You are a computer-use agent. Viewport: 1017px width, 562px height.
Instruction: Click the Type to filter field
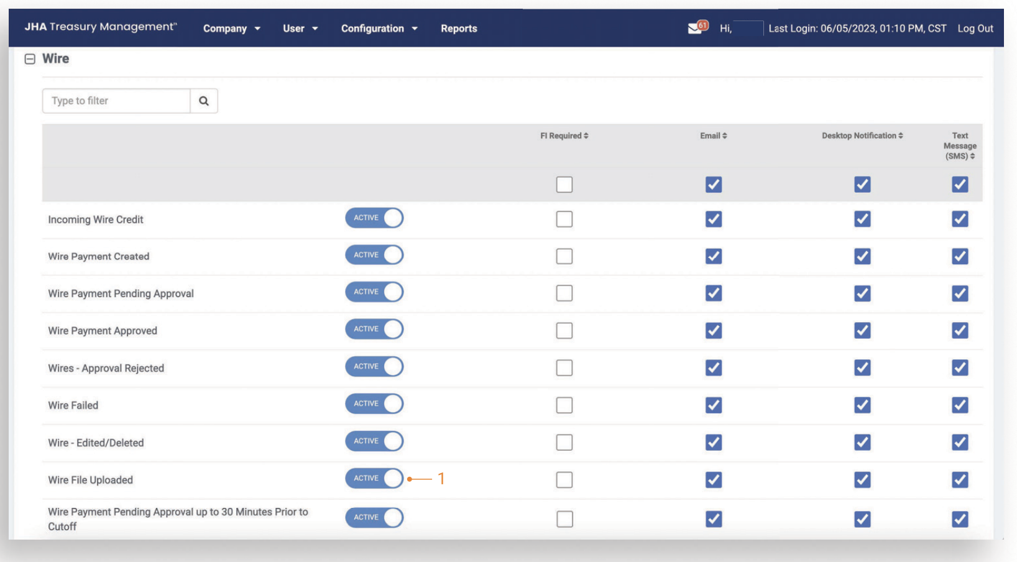[116, 101]
